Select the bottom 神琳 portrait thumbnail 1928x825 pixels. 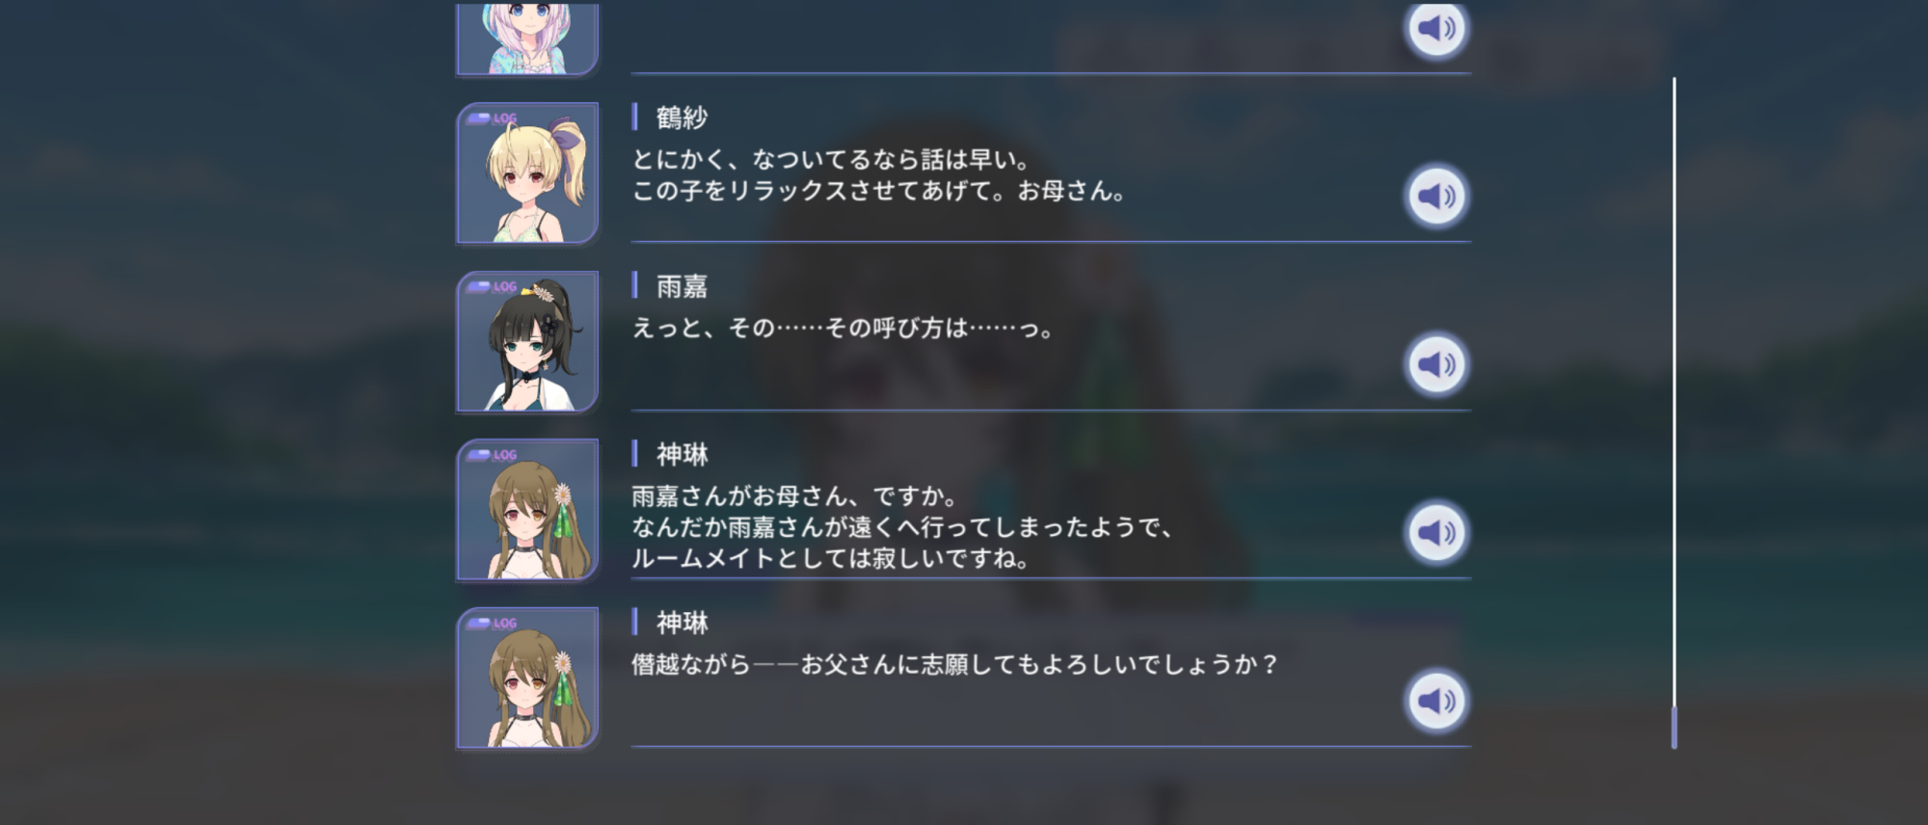527,679
